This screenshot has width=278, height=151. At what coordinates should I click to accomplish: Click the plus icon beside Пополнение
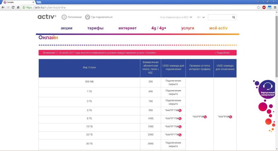click(64, 17)
